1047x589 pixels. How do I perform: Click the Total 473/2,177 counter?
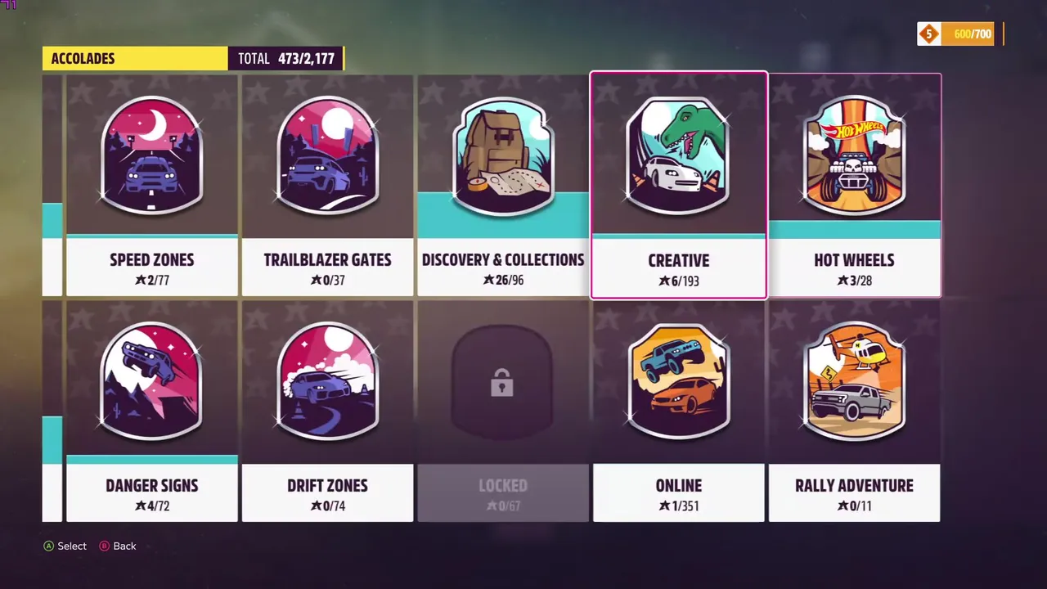(x=286, y=58)
